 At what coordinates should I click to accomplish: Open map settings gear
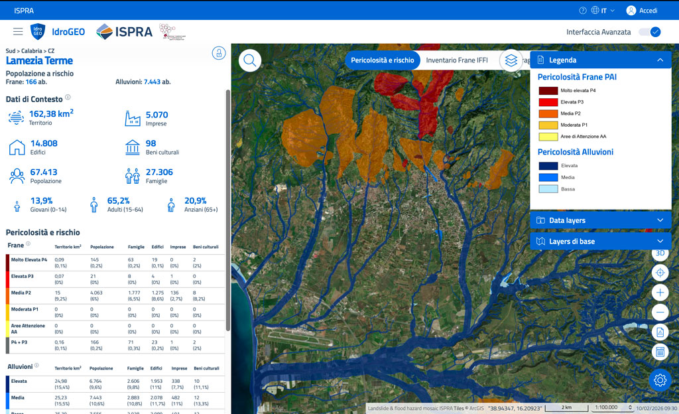click(660, 379)
